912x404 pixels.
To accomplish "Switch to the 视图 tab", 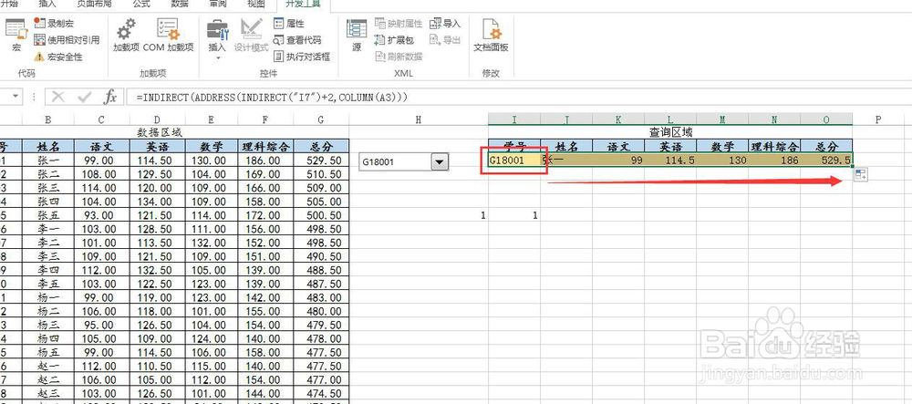I will (x=256, y=4).
